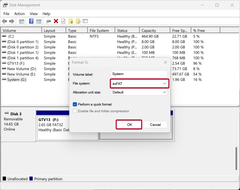
Task: Cancel the Format G dialog
Action: 155,125
